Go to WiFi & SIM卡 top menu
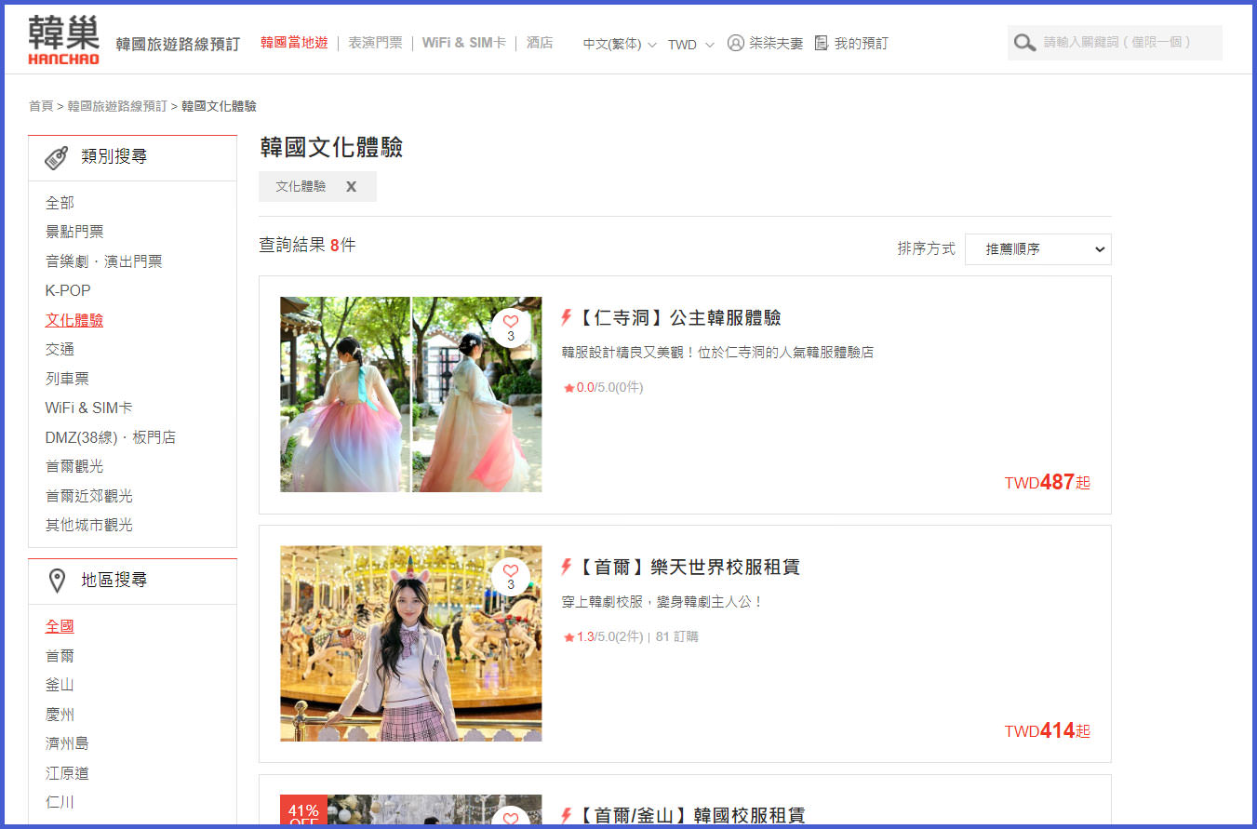The width and height of the screenshot is (1257, 829). coord(463,43)
